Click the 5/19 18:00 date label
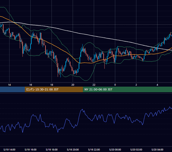The image size is (172, 152). (x=52, y=149)
